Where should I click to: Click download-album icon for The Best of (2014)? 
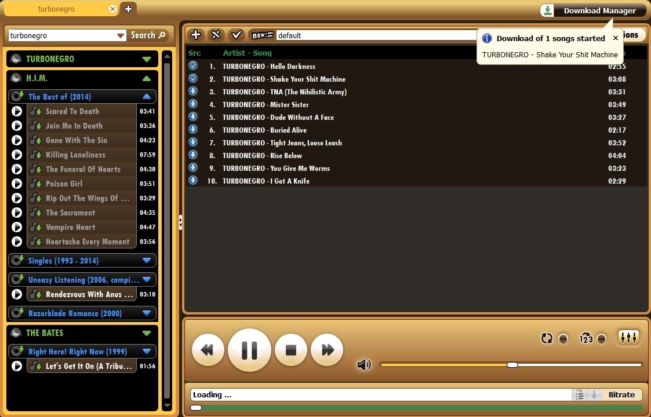coord(17,96)
